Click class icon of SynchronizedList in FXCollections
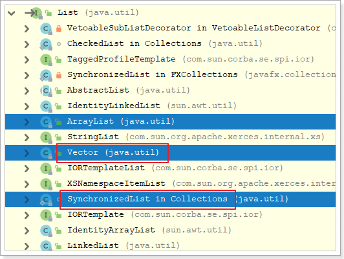Image resolution: width=344 pixels, height=259 pixels. coord(46,75)
